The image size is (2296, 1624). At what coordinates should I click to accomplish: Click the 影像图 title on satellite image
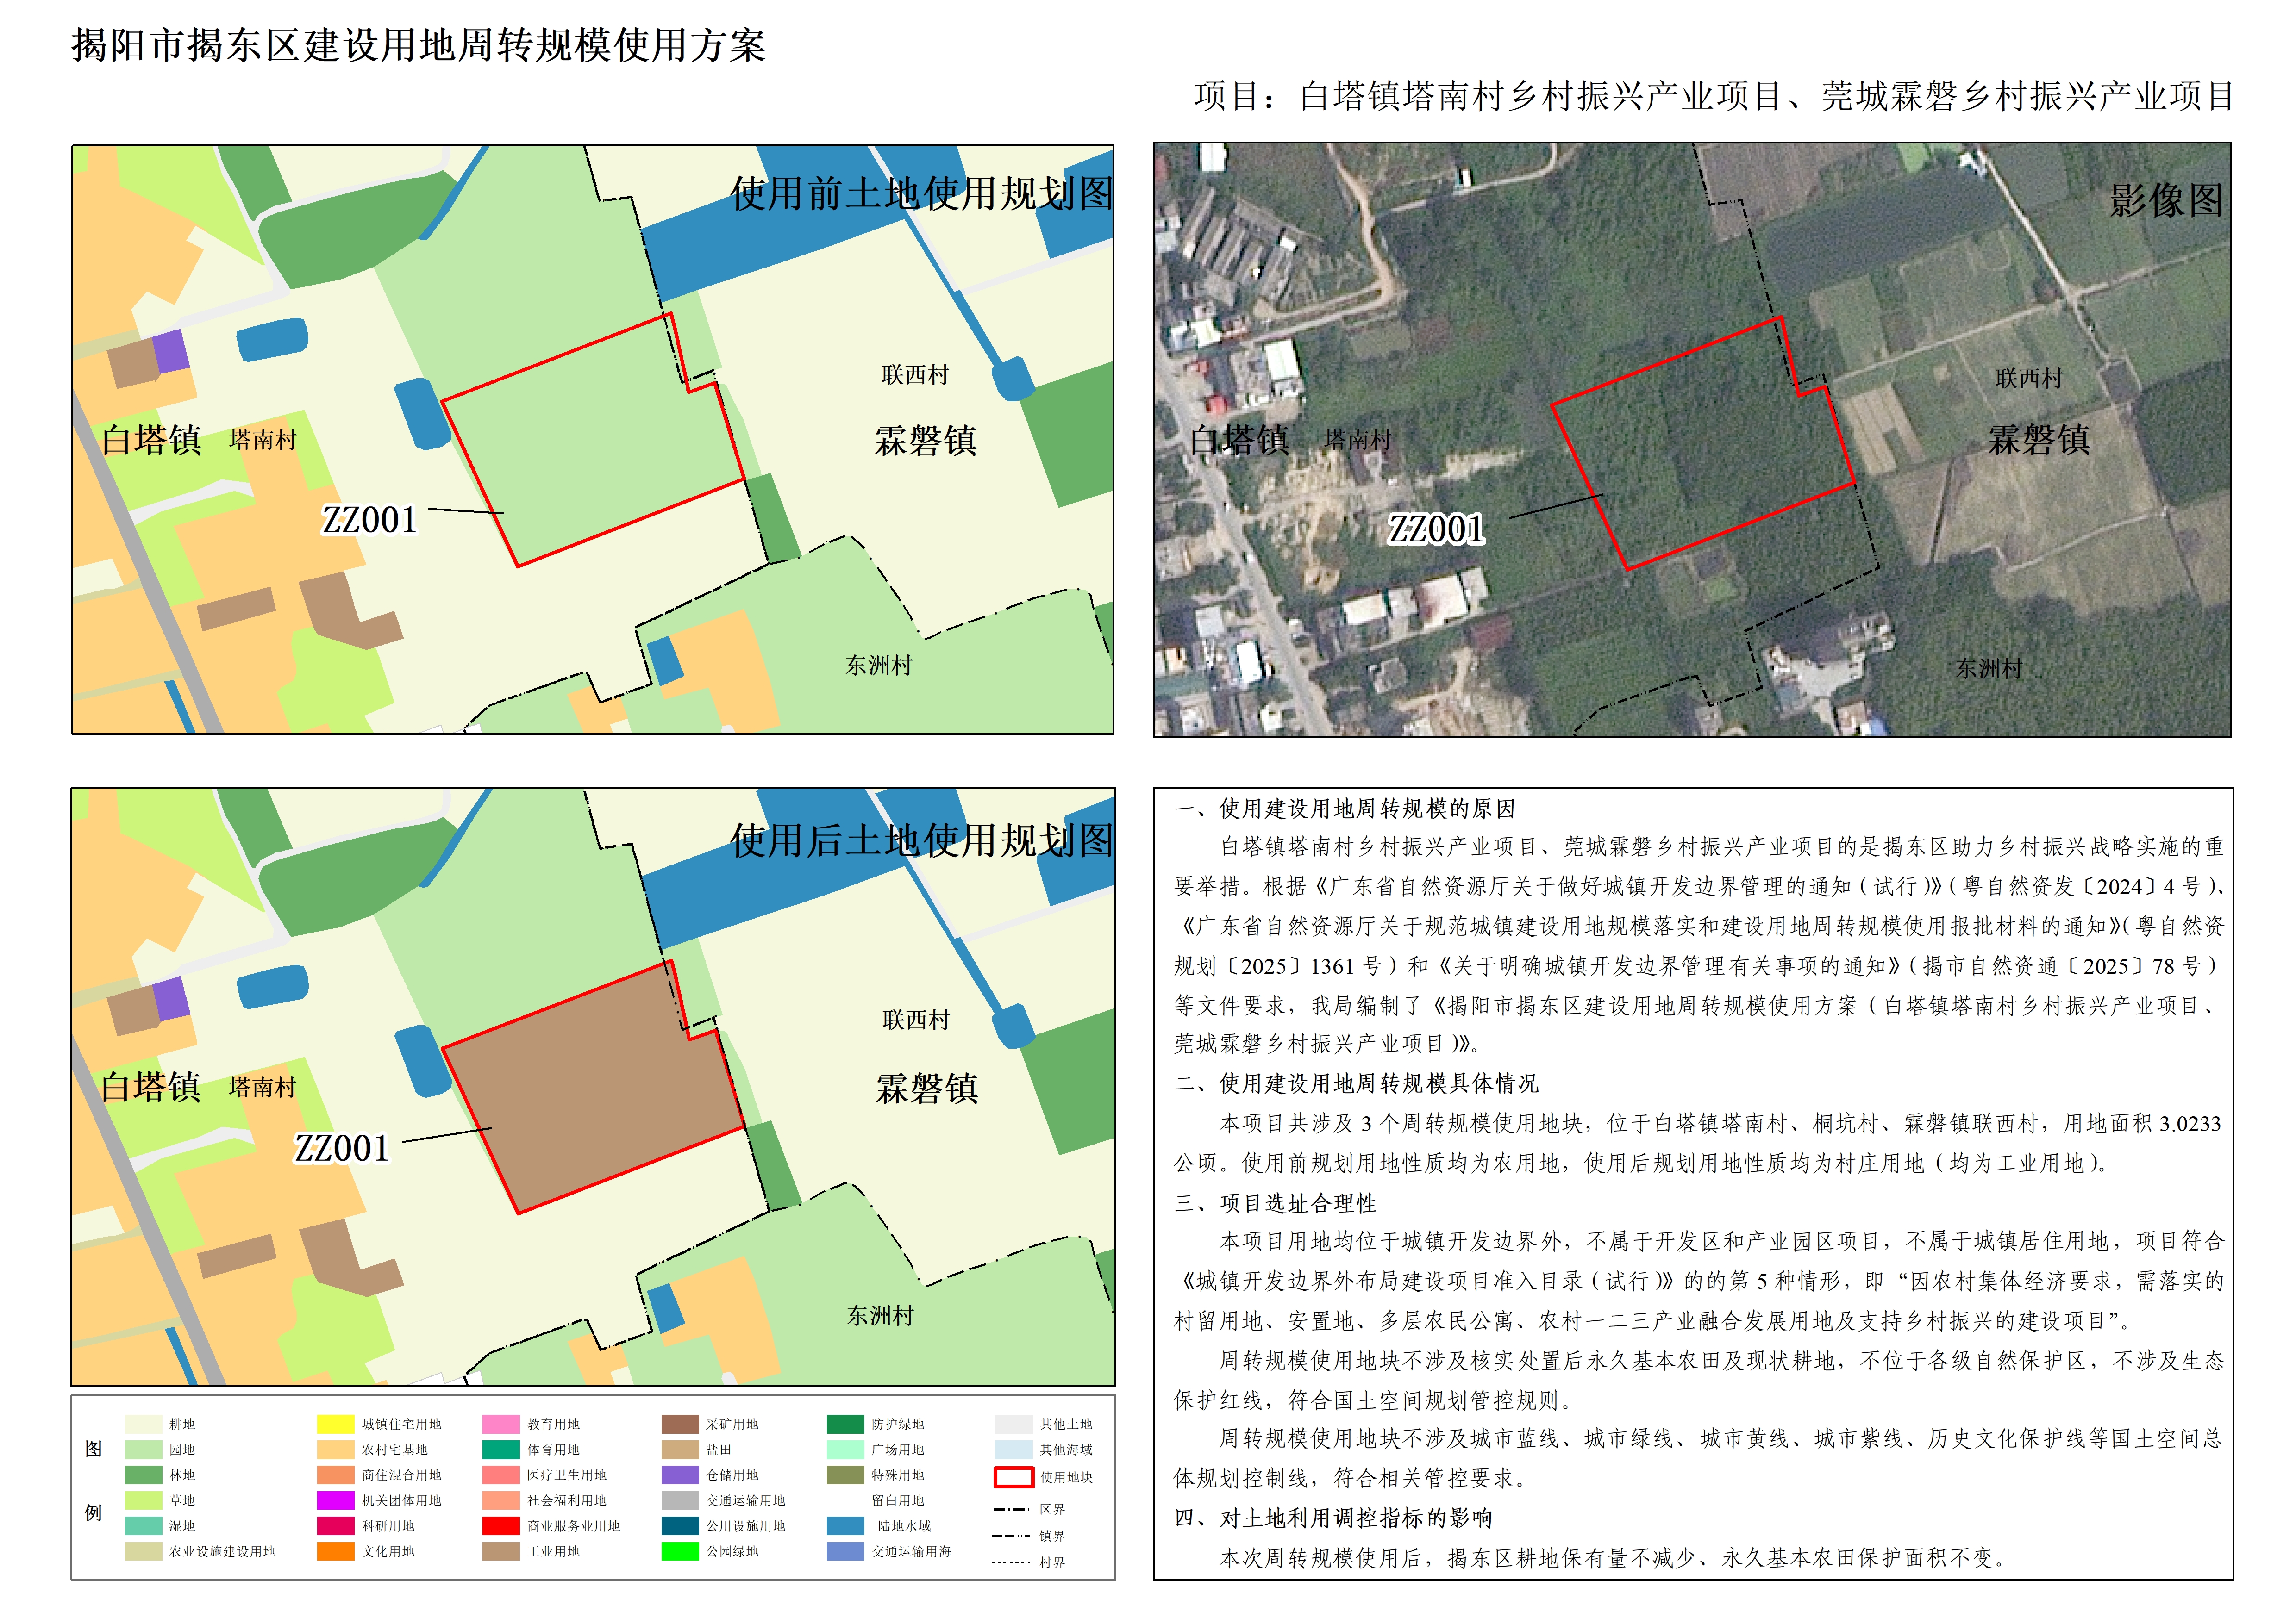(x=2165, y=201)
